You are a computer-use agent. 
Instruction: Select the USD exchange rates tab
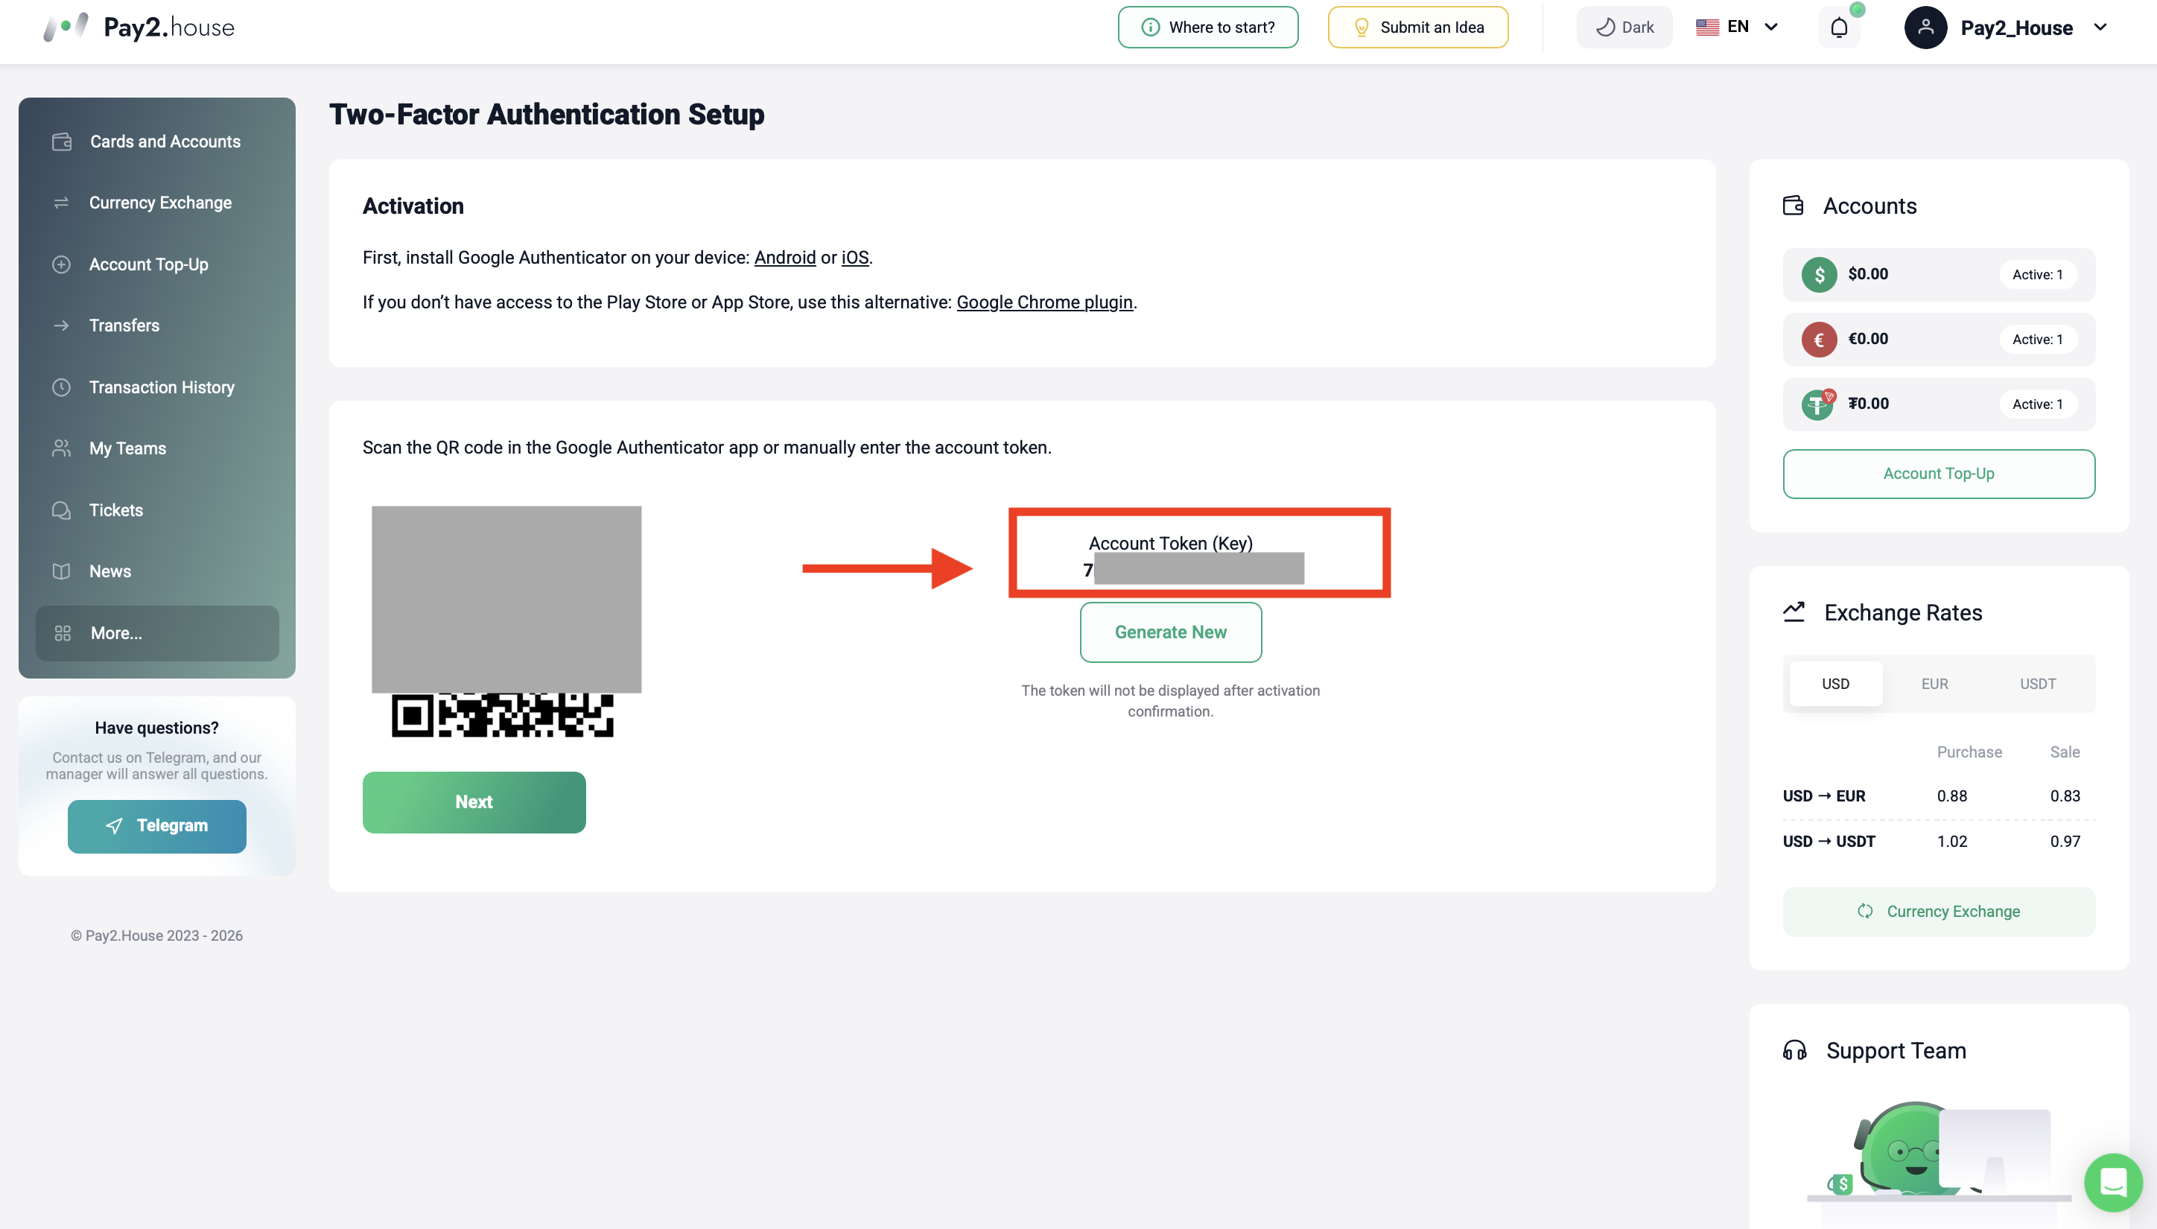click(x=1835, y=684)
